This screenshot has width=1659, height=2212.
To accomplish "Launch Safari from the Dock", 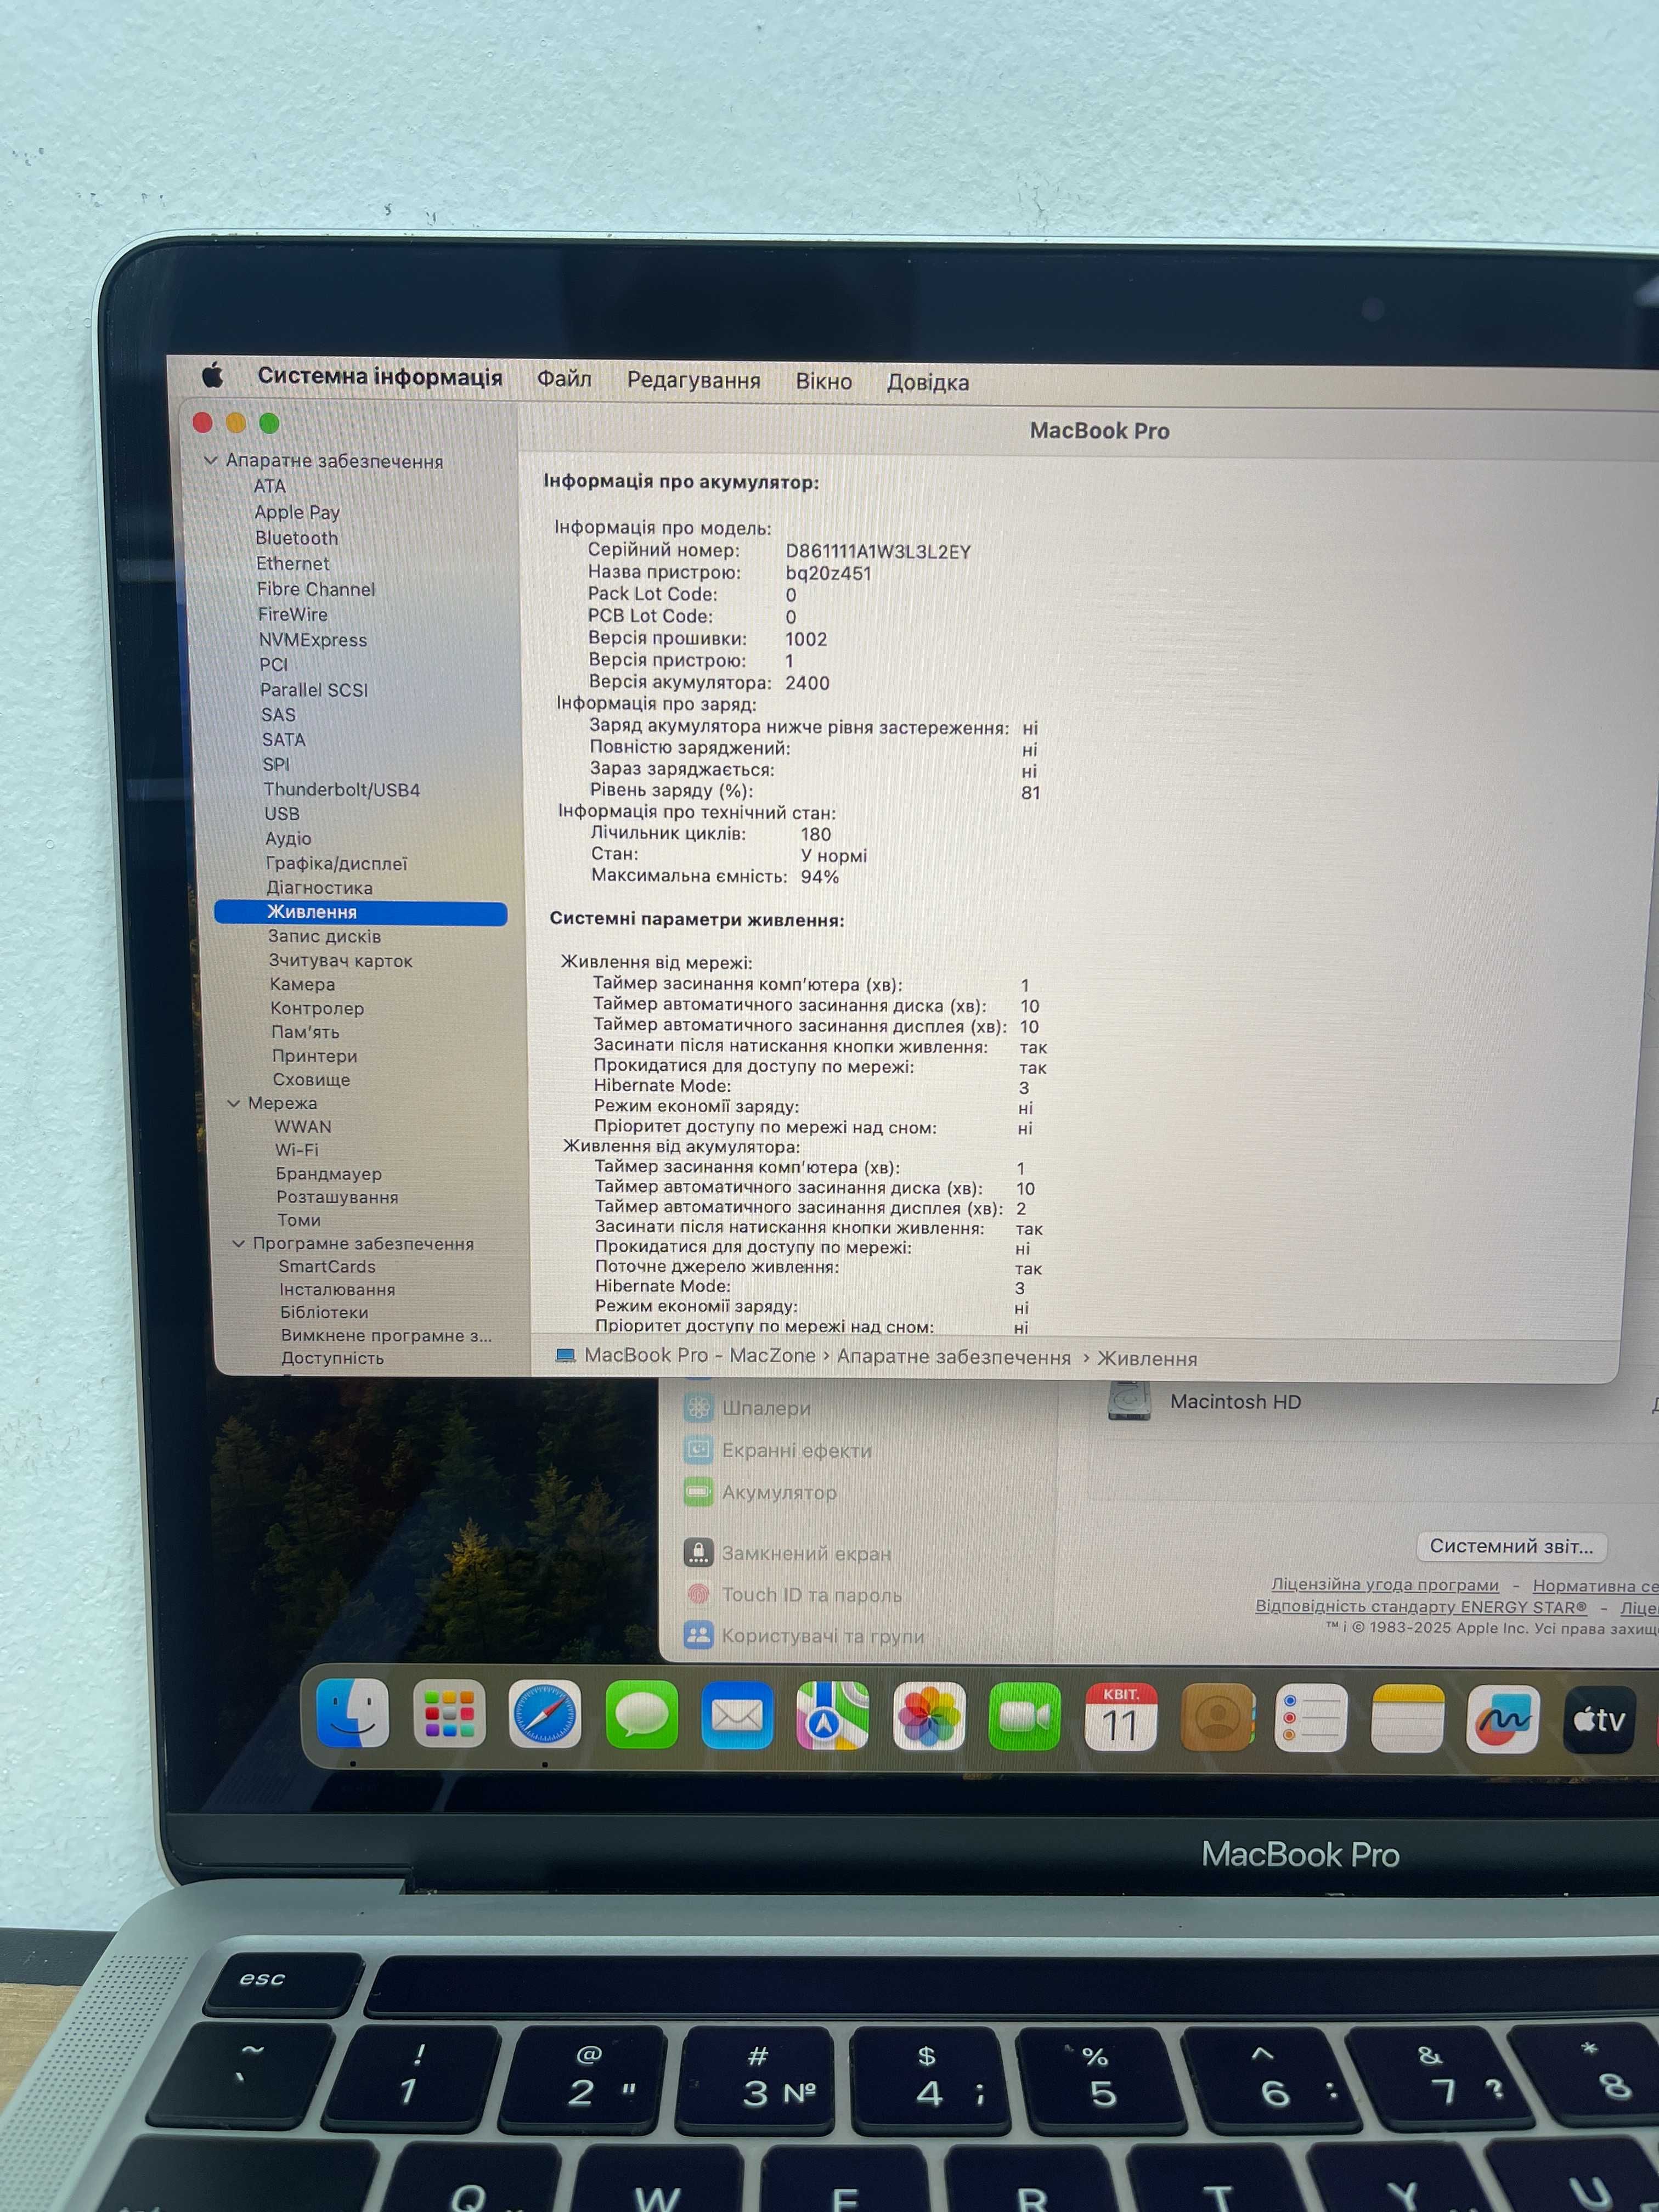I will [545, 1714].
